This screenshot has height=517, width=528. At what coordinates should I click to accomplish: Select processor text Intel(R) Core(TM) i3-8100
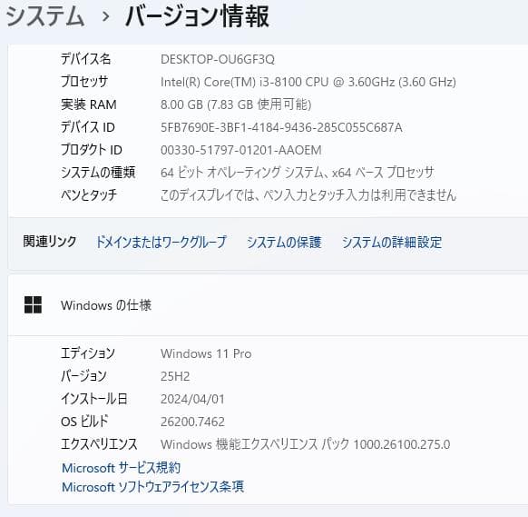pyautogui.click(x=231, y=82)
